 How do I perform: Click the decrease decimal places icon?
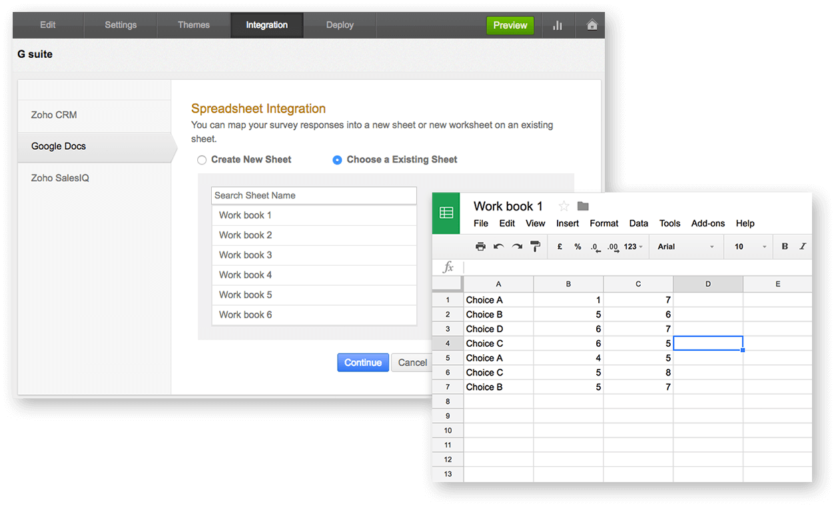pyautogui.click(x=595, y=247)
